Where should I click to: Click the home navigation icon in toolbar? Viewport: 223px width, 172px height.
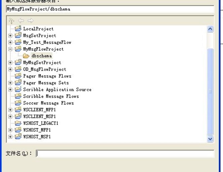[11, 21]
